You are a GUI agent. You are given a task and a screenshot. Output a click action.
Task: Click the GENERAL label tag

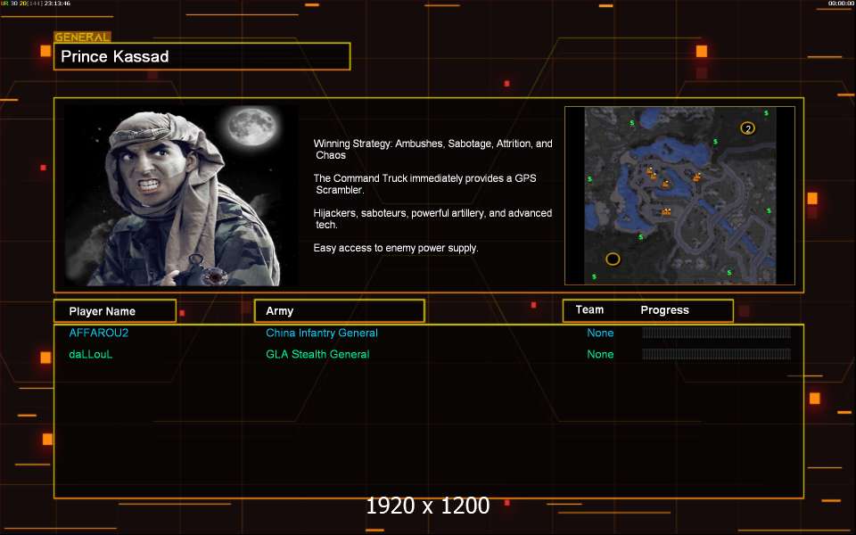[x=82, y=37]
